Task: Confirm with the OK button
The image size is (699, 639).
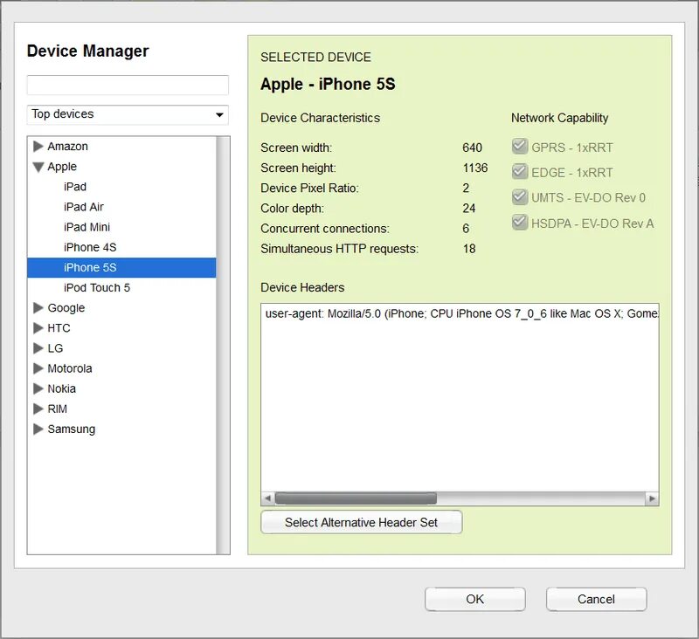Action: (x=475, y=599)
